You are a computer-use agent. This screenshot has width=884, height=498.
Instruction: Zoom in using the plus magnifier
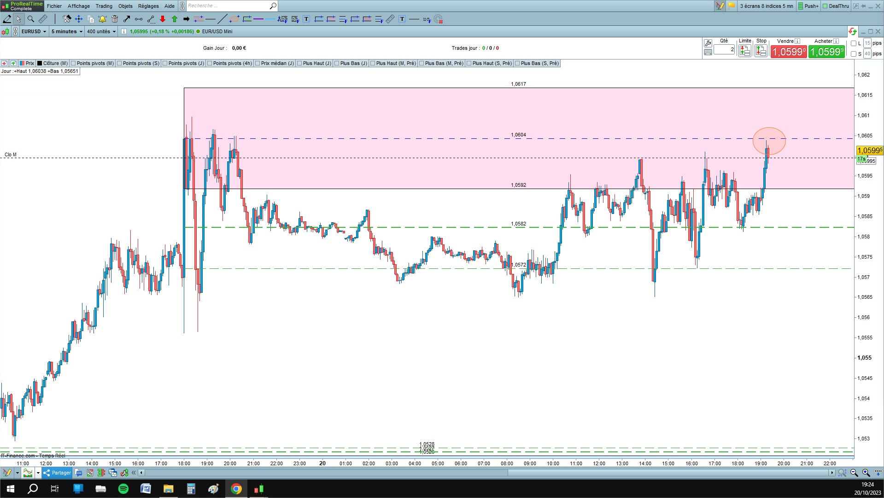[866, 473]
